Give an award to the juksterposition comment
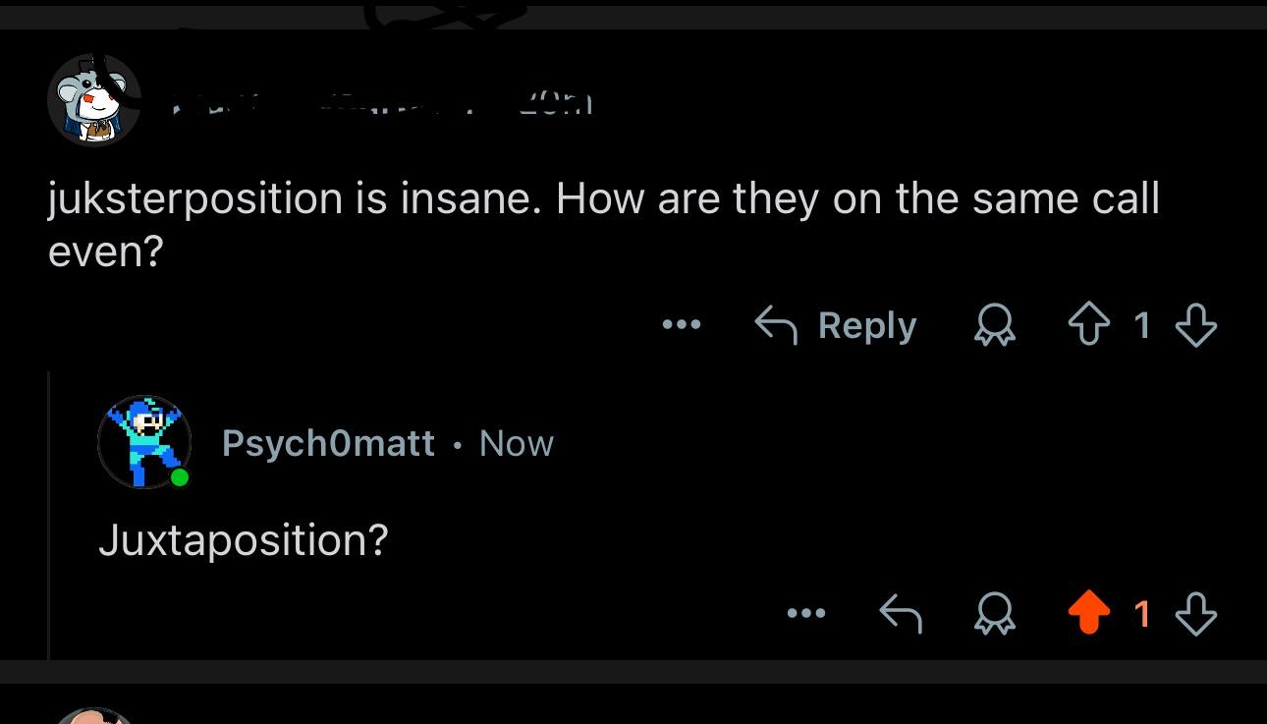This screenshot has height=724, width=1267. (x=995, y=325)
